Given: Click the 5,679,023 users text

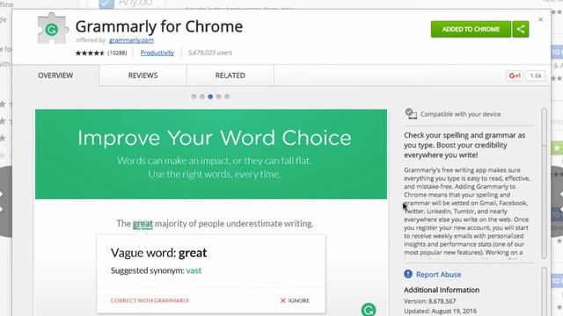Looking at the screenshot, I should pyautogui.click(x=209, y=53).
